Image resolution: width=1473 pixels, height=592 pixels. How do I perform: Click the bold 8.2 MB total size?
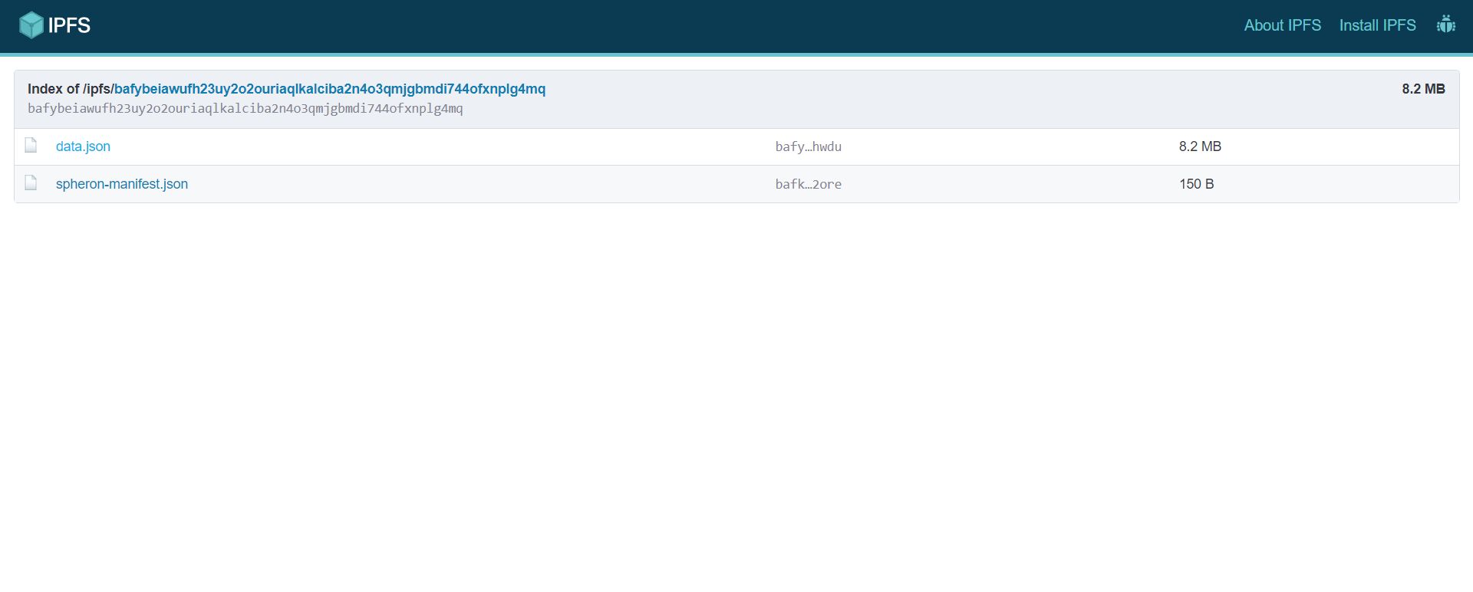pyautogui.click(x=1423, y=89)
